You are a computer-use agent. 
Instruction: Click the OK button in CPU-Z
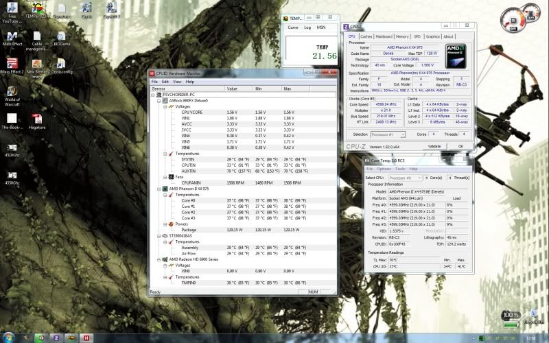[460, 146]
